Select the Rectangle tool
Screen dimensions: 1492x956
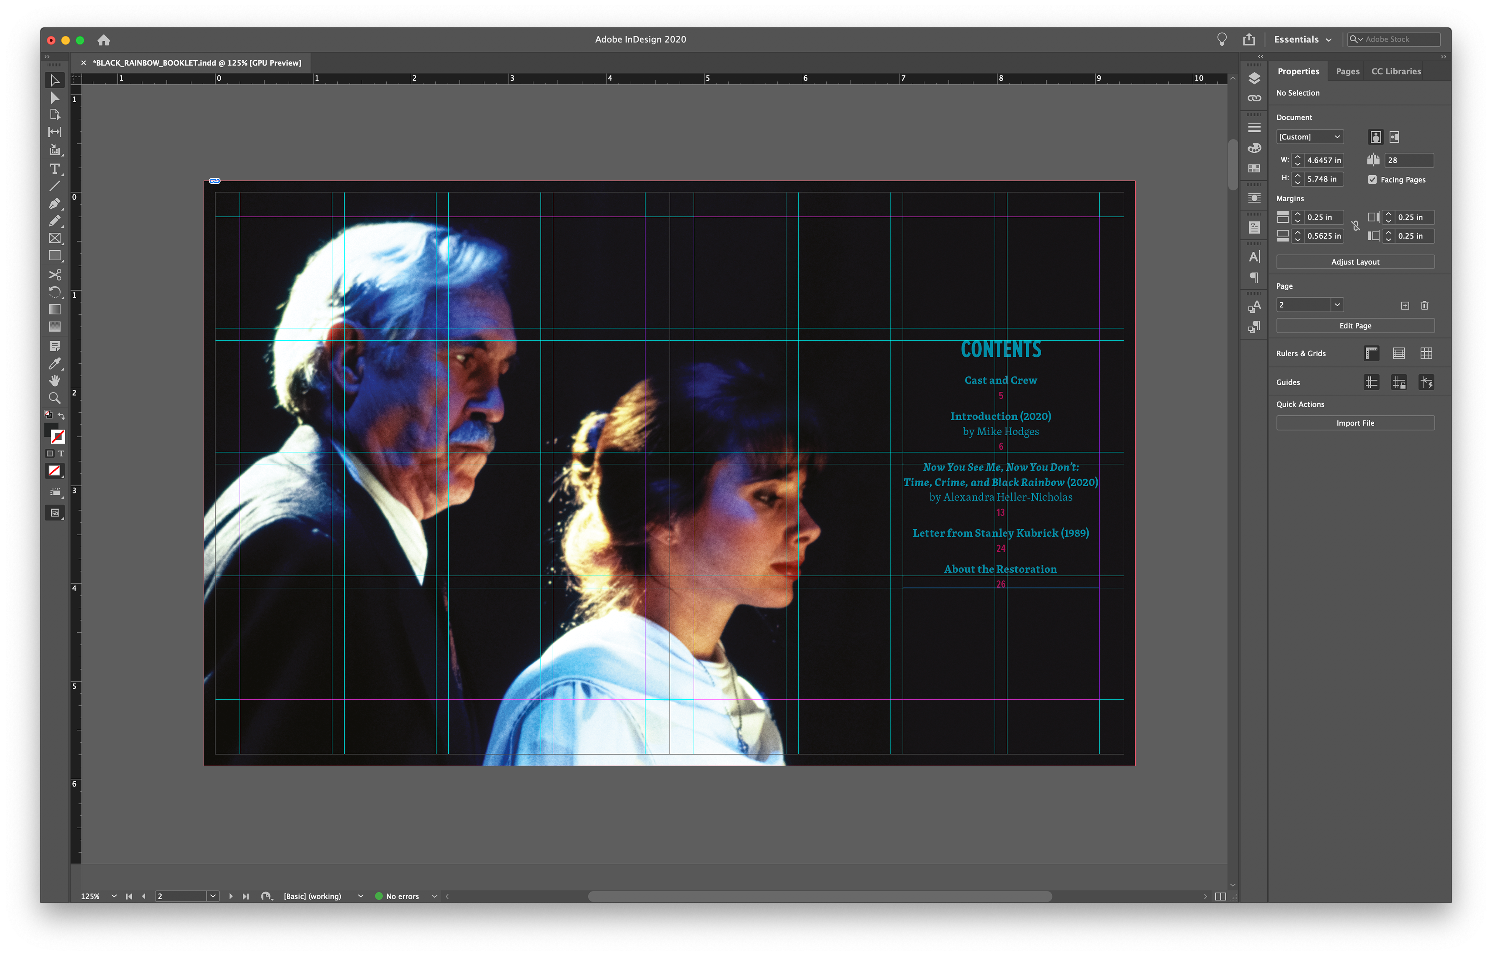point(55,256)
